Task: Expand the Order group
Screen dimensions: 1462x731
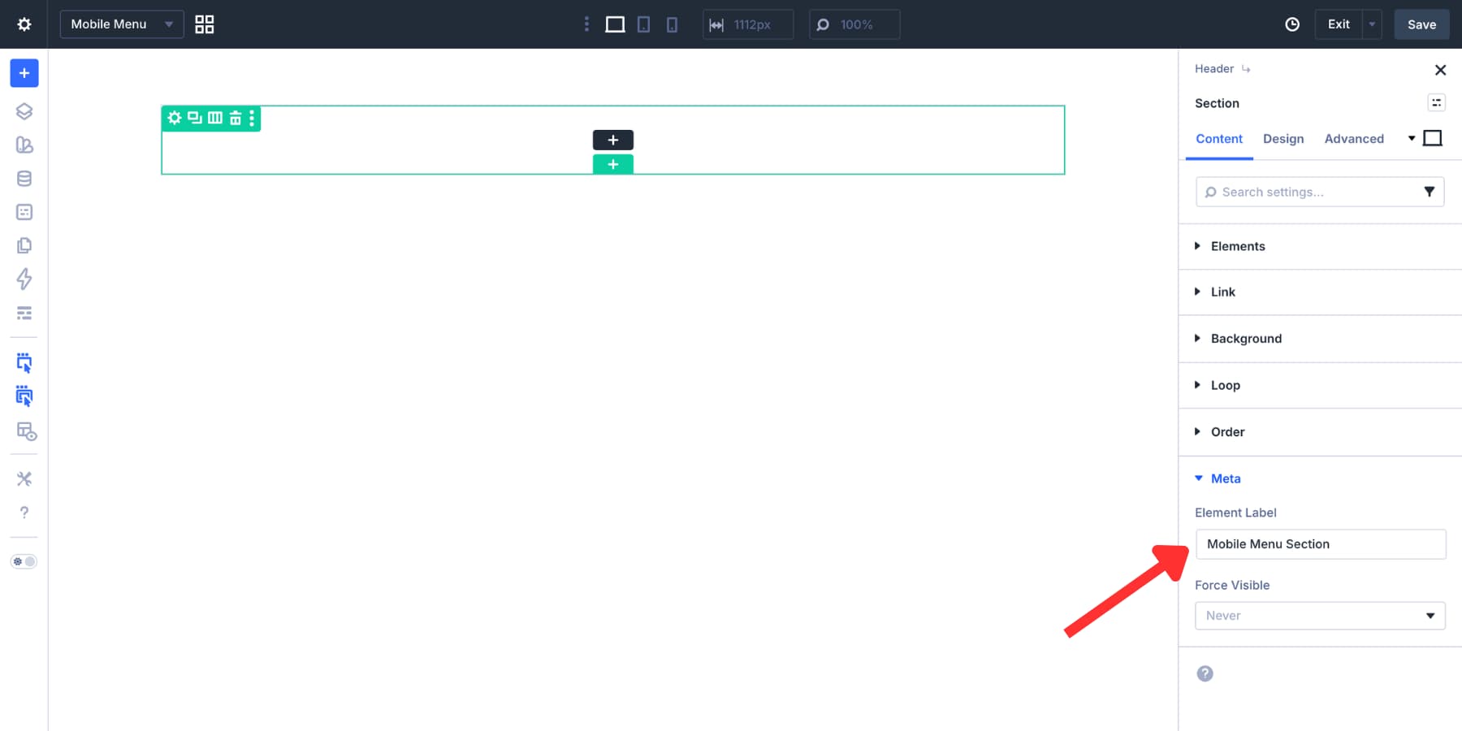Action: coord(1321,432)
